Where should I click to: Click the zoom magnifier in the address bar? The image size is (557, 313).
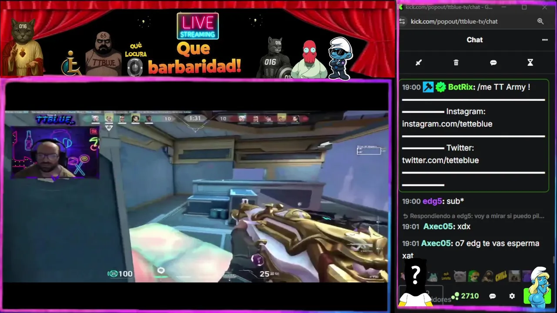click(x=540, y=21)
